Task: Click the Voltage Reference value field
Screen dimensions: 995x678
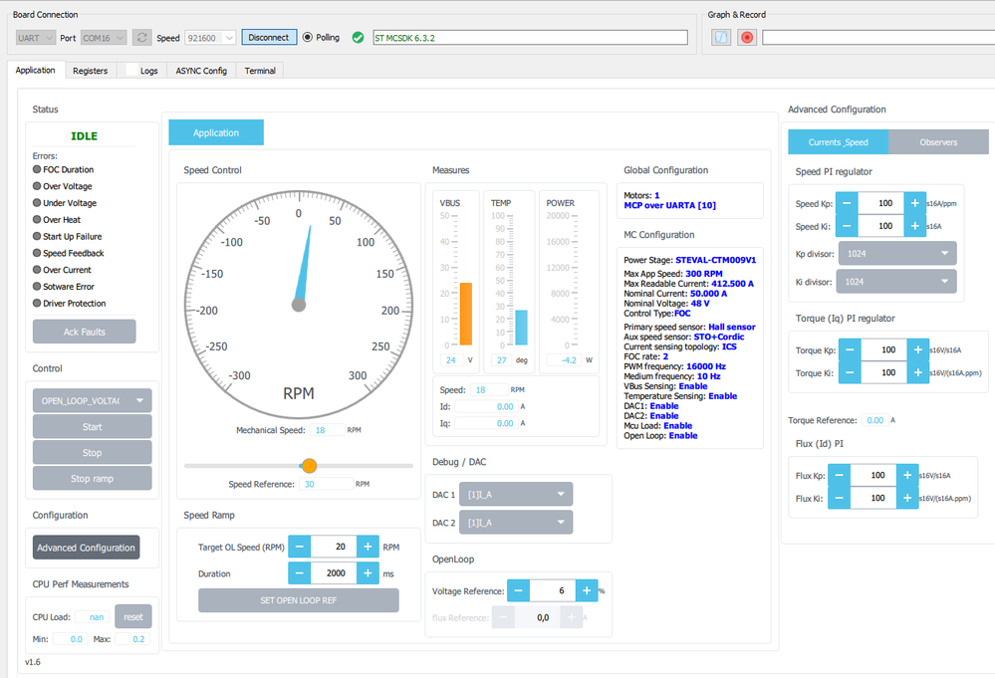Action: tap(553, 590)
